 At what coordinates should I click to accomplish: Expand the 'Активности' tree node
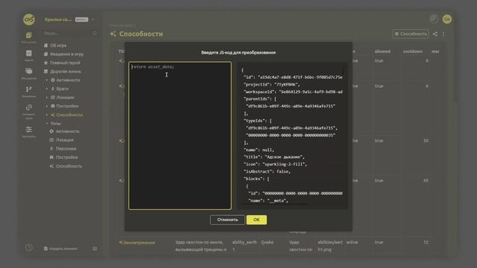click(x=47, y=80)
